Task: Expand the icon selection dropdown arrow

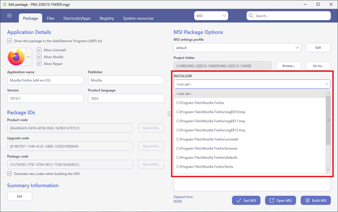Action: tap(28, 57)
